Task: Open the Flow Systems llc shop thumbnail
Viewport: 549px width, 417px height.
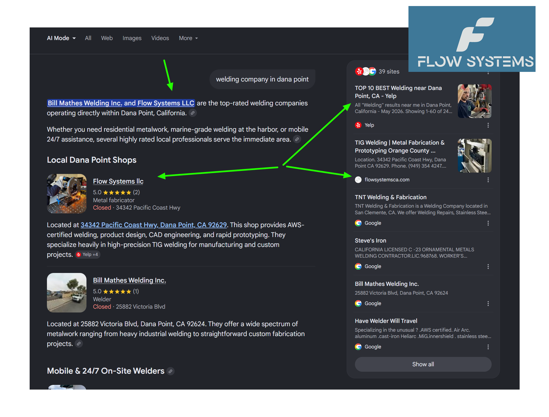Action: (67, 194)
